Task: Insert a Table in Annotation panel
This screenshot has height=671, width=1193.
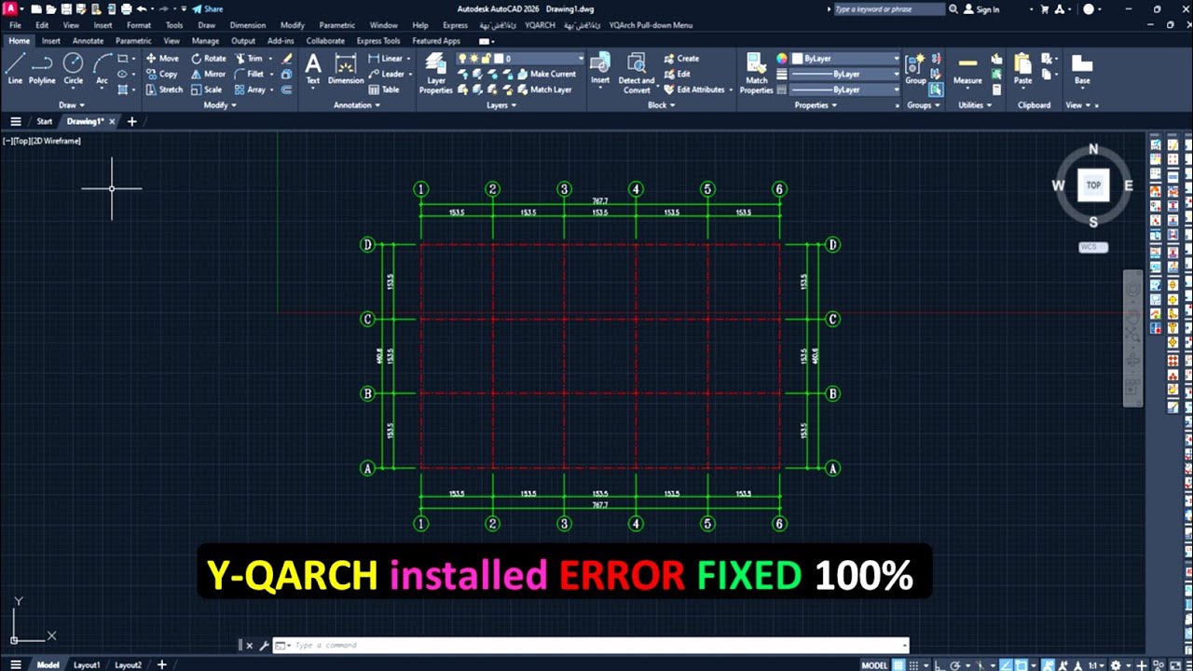Action: [x=383, y=89]
